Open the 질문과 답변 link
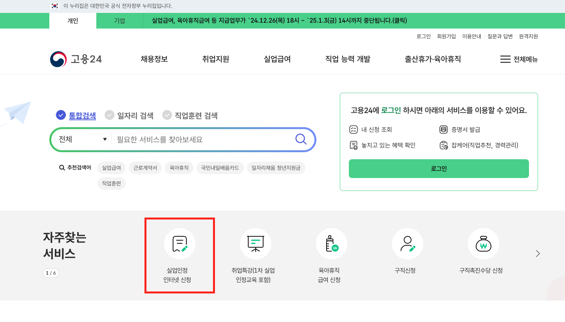This screenshot has width=565, height=322. point(500,36)
